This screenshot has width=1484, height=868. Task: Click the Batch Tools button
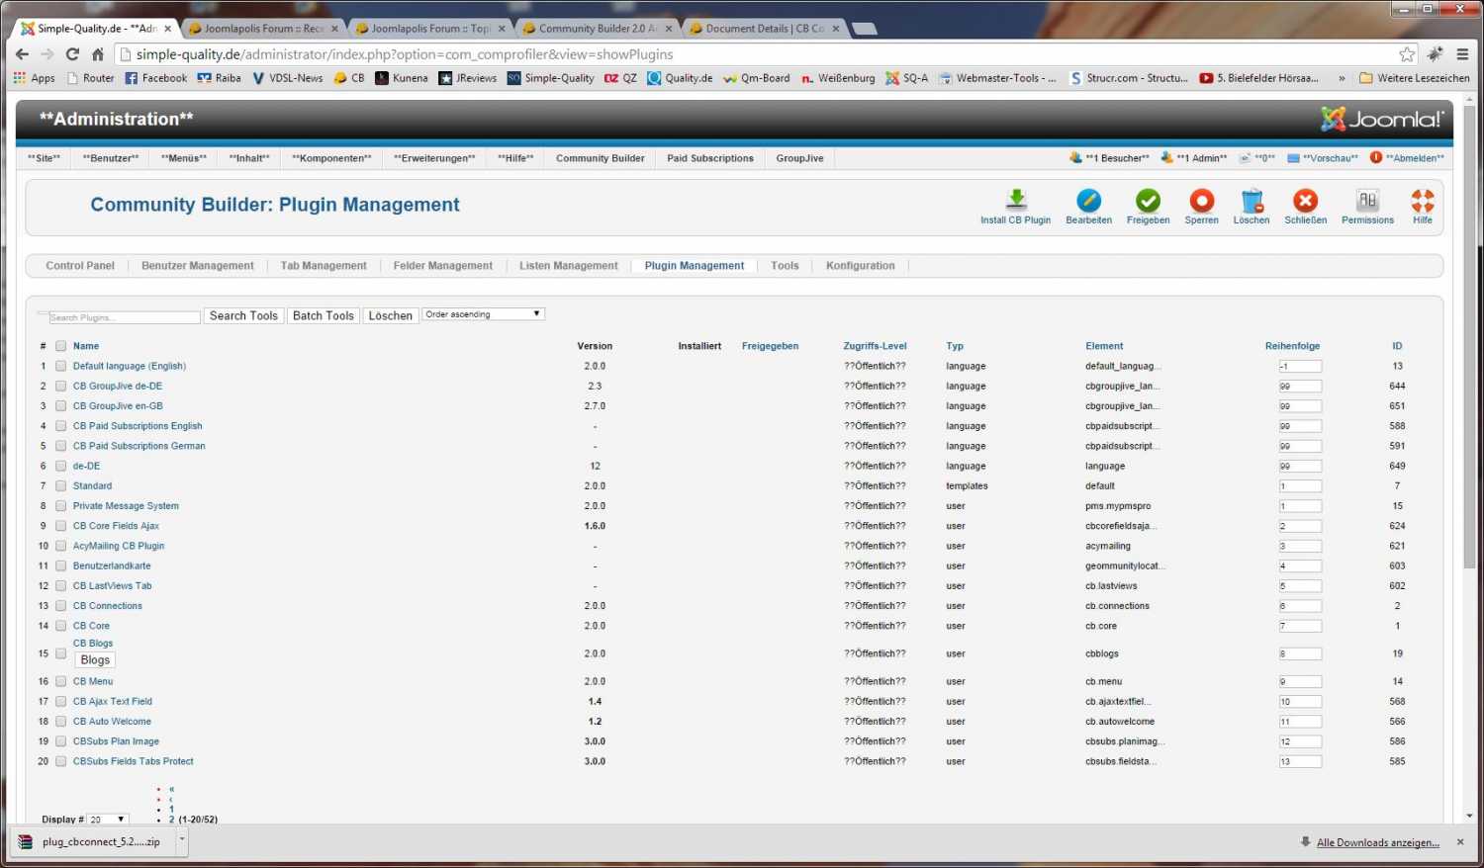coord(323,315)
